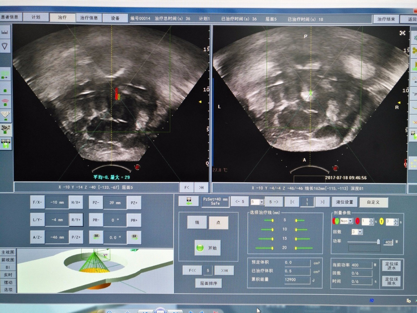The width and height of the screenshot is (417, 313).
Task: Toggle the left 15 mm treatment line
Action: click(x=266, y=239)
